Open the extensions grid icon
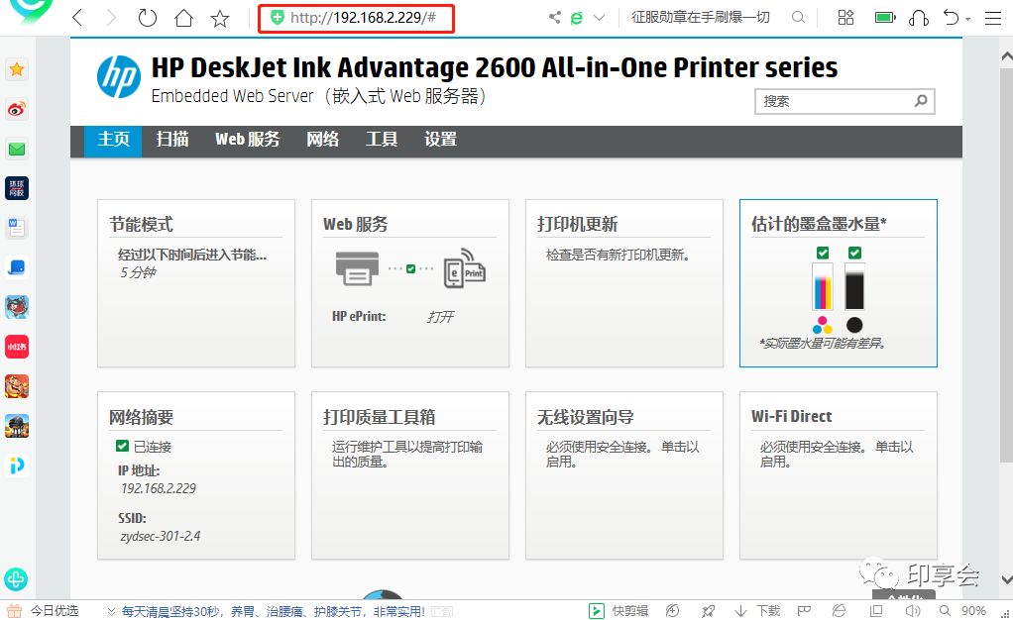Image resolution: width=1013 pixels, height=620 pixels. coord(845,18)
